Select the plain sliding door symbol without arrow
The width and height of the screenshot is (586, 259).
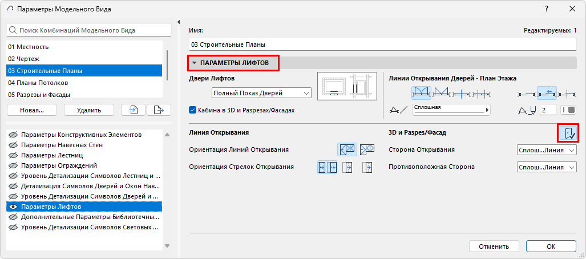(x=527, y=93)
